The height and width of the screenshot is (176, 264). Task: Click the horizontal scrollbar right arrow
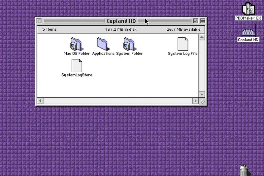click(x=195, y=101)
